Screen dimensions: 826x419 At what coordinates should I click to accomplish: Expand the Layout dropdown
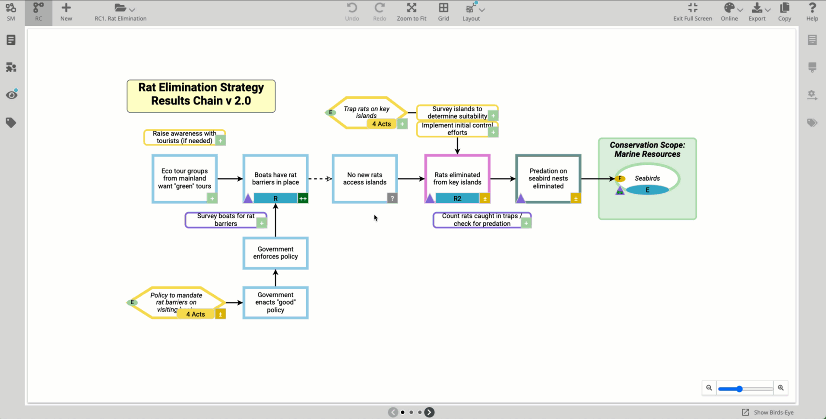coord(482,9)
